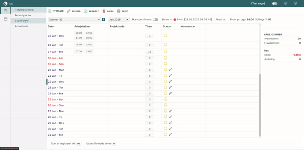The width and height of the screenshot is (304, 150).
Task: Click the logout icon in header
Action: [x=296, y=3]
